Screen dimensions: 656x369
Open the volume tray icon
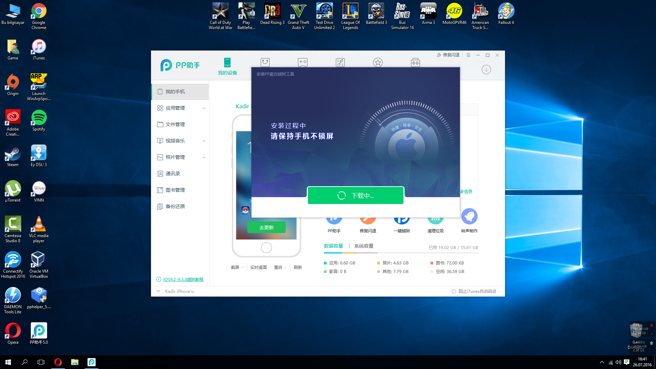click(618, 362)
